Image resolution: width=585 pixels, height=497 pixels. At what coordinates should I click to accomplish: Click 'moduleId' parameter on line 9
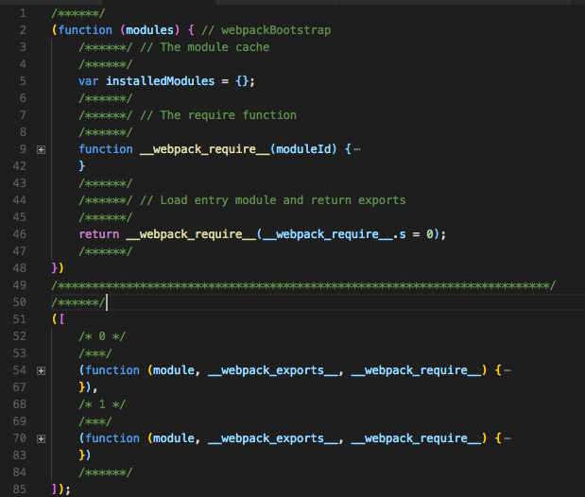[x=303, y=149]
